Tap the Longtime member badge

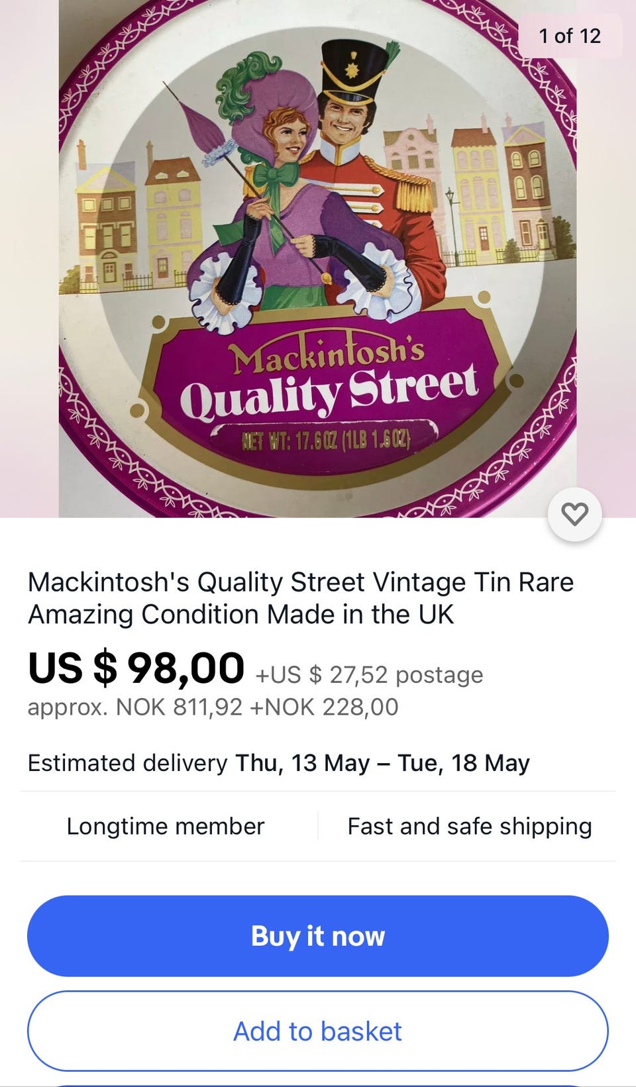pyautogui.click(x=166, y=826)
